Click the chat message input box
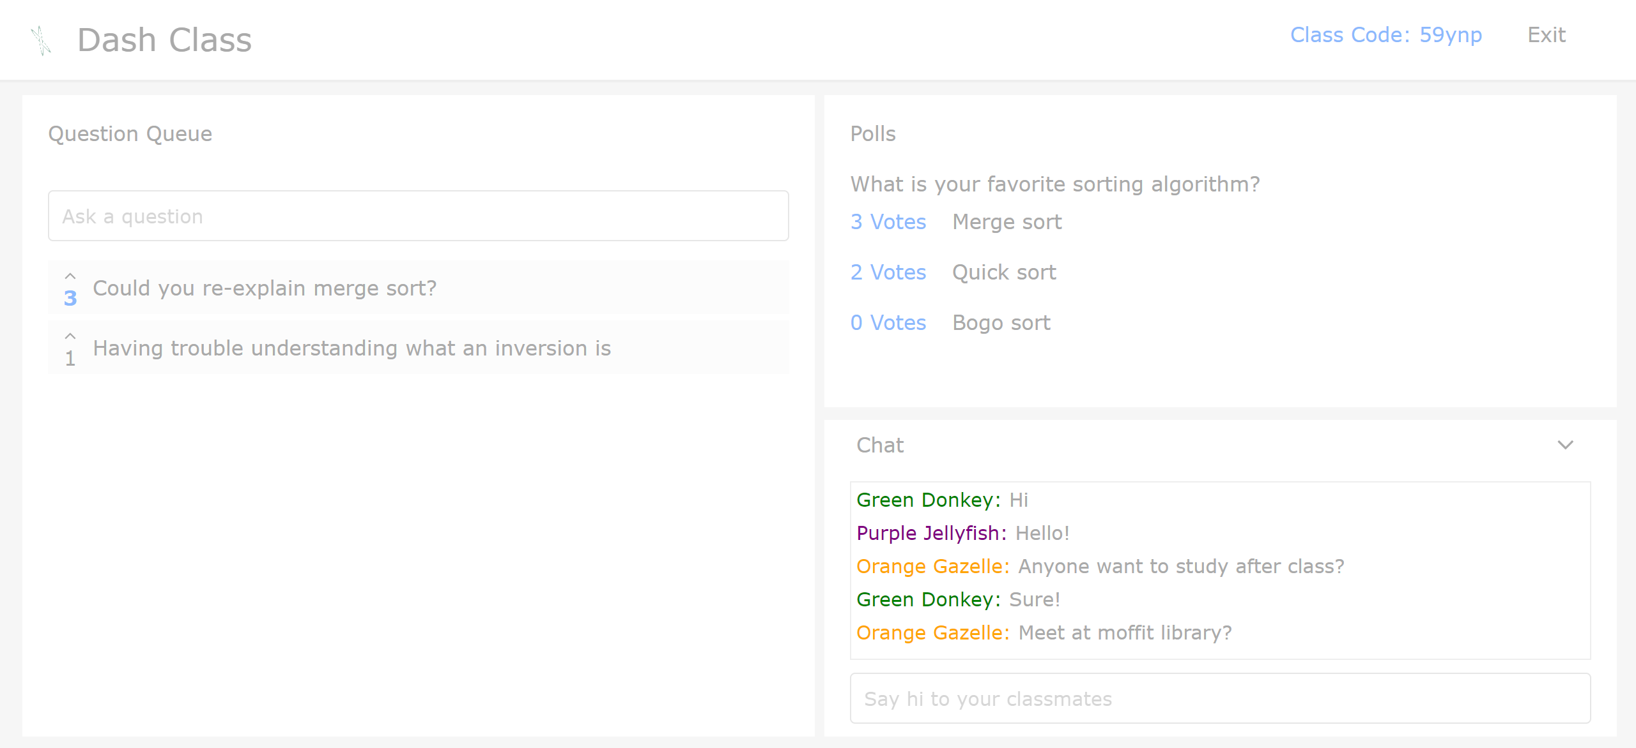The image size is (1636, 748). tap(1220, 699)
